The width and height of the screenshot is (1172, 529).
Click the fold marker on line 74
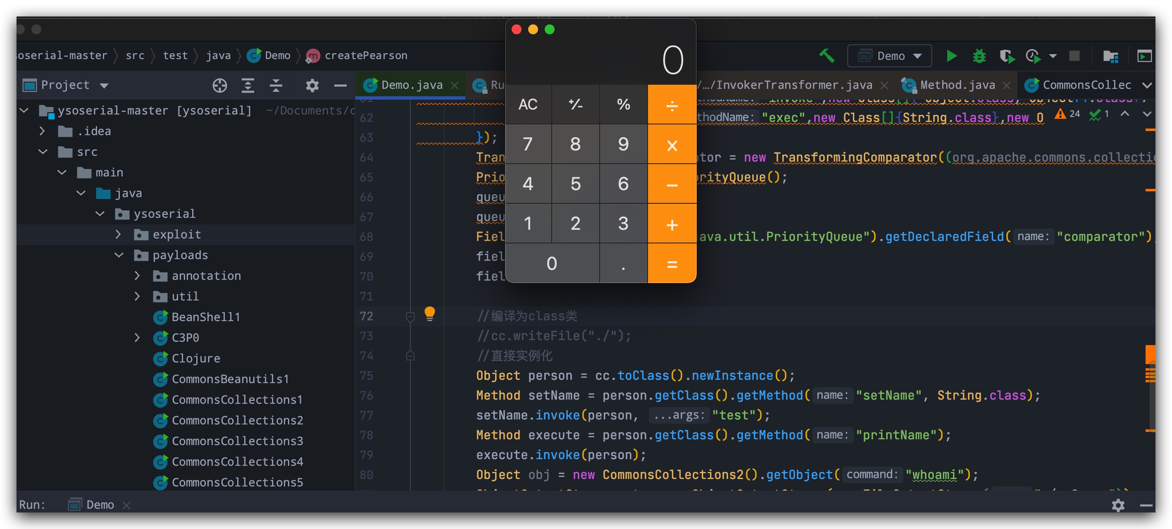(x=410, y=356)
